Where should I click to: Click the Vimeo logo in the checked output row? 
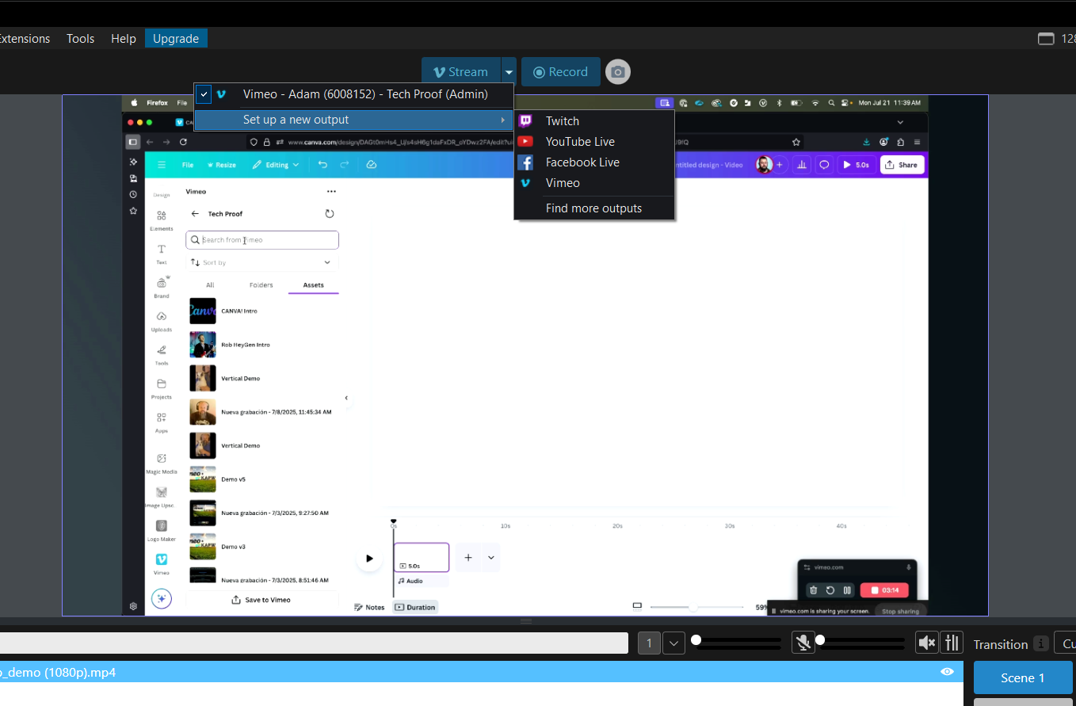coord(221,94)
